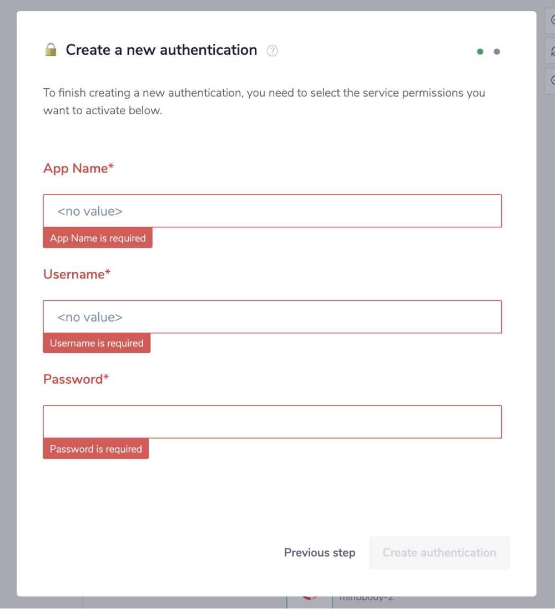Click the "Create a new authentication" heading

(x=161, y=50)
